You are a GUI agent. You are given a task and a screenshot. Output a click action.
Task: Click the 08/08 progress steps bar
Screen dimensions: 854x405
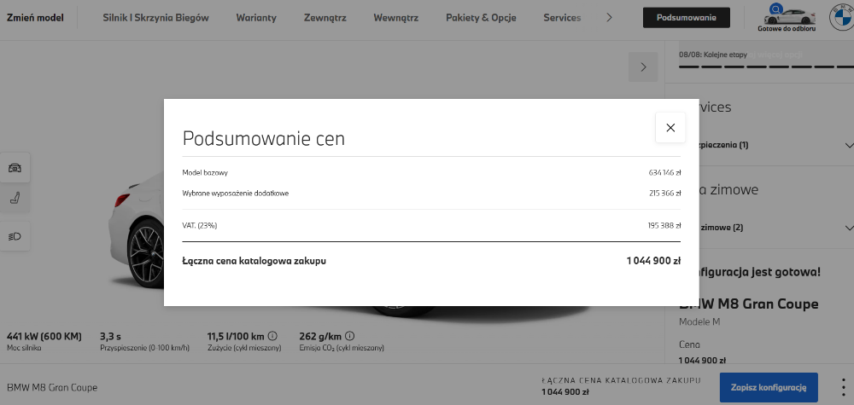coord(764,67)
